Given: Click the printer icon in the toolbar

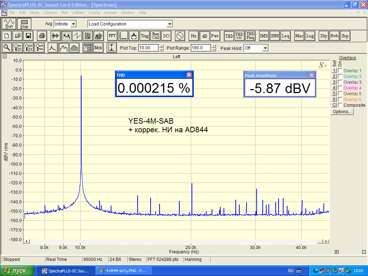Looking at the screenshot, I should (42, 36).
